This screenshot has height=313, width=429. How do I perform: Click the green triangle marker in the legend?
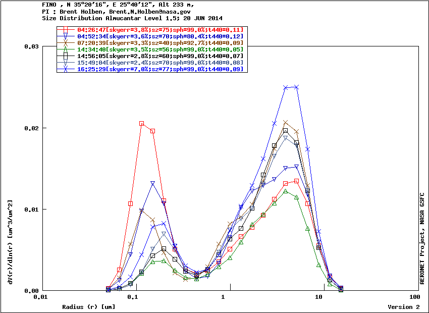(66, 49)
